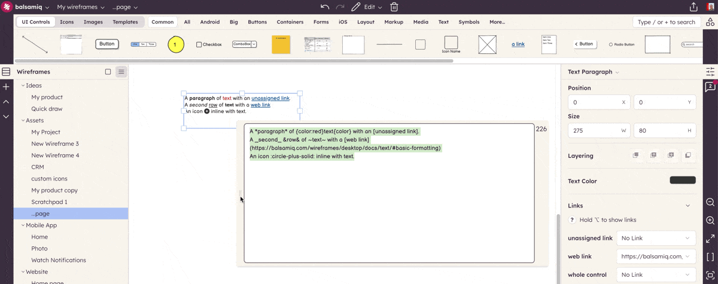This screenshot has height=284, width=718.
Task: Click the trash delete icon
Action: [x=394, y=7]
